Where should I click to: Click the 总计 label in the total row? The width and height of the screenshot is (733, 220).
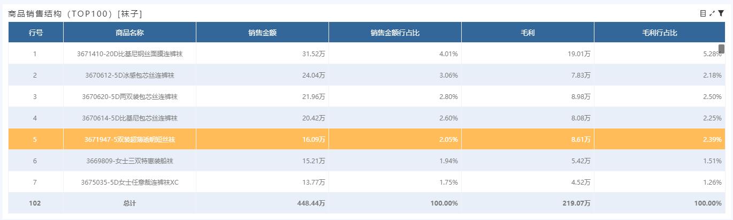coord(129,203)
